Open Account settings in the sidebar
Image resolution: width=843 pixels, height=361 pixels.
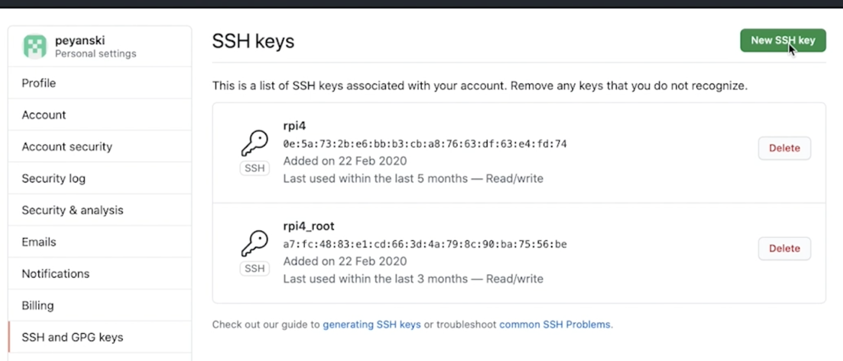(x=43, y=115)
